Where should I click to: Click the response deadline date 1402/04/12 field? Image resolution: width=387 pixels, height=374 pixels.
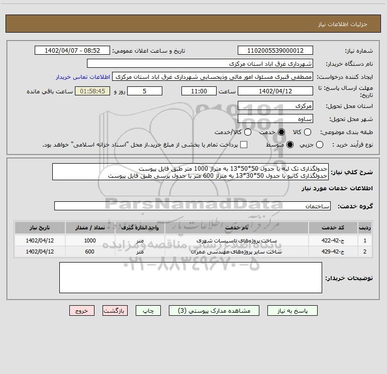click(x=275, y=91)
